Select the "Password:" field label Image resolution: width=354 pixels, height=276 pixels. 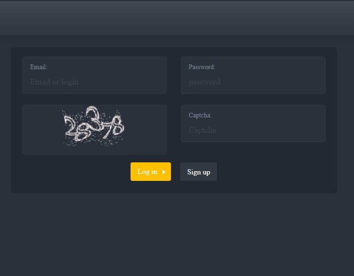[x=202, y=67]
